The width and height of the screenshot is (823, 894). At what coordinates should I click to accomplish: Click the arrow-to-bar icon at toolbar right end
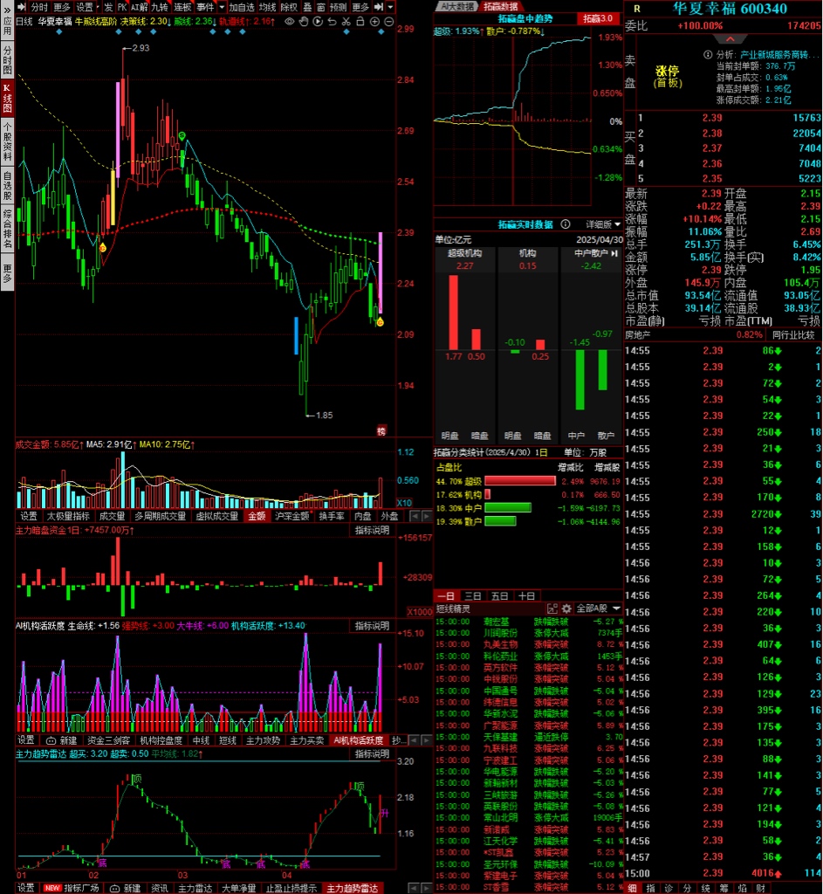pos(379,7)
